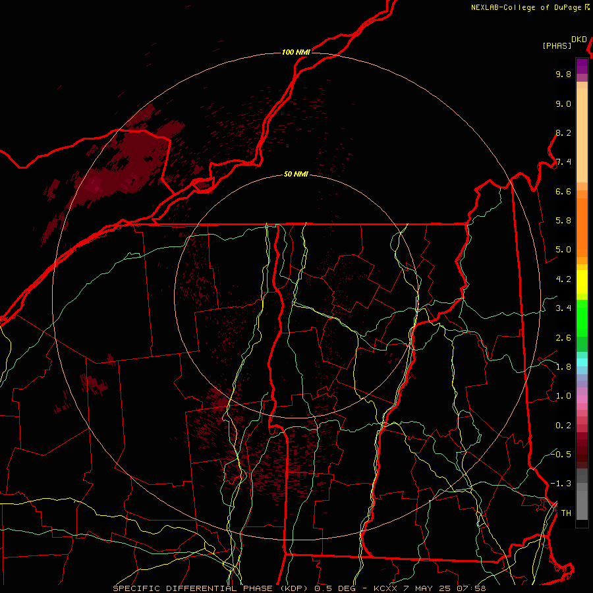This screenshot has height=593, width=593.
Task: Pick the cyan color bar segment near 1.8
Action: (x=582, y=362)
